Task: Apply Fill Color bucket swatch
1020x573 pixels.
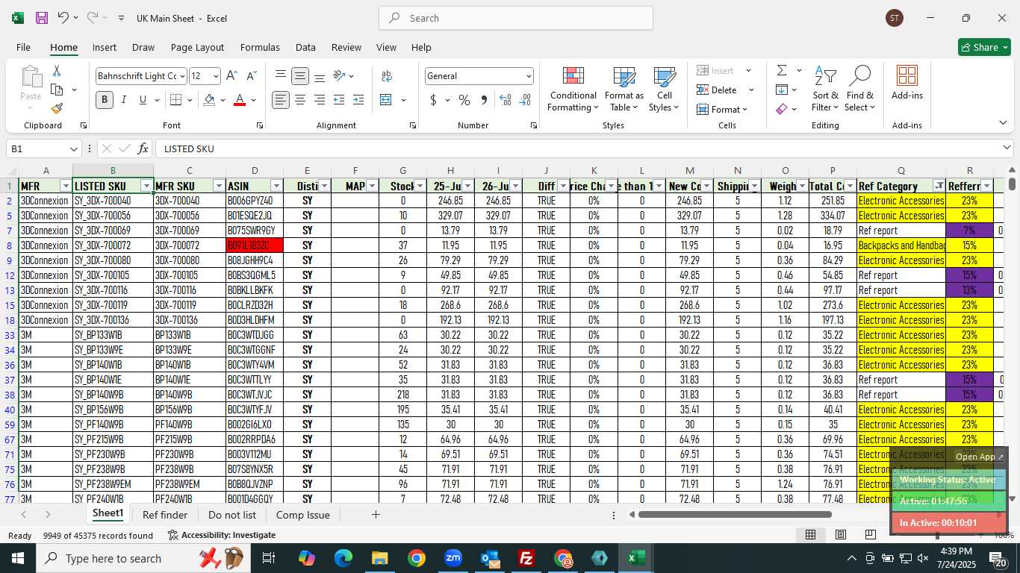Action: [209, 100]
